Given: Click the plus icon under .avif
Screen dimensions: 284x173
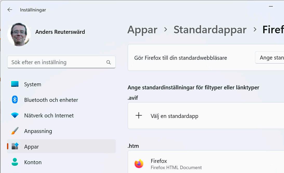Looking at the screenshot, I should tap(139, 116).
